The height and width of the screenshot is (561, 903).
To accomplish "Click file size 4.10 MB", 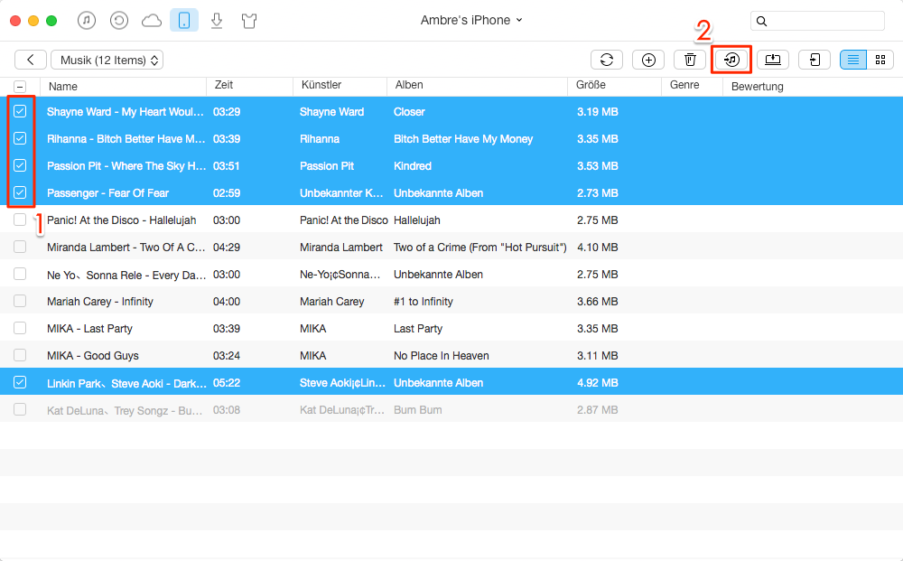I will click(x=597, y=248).
